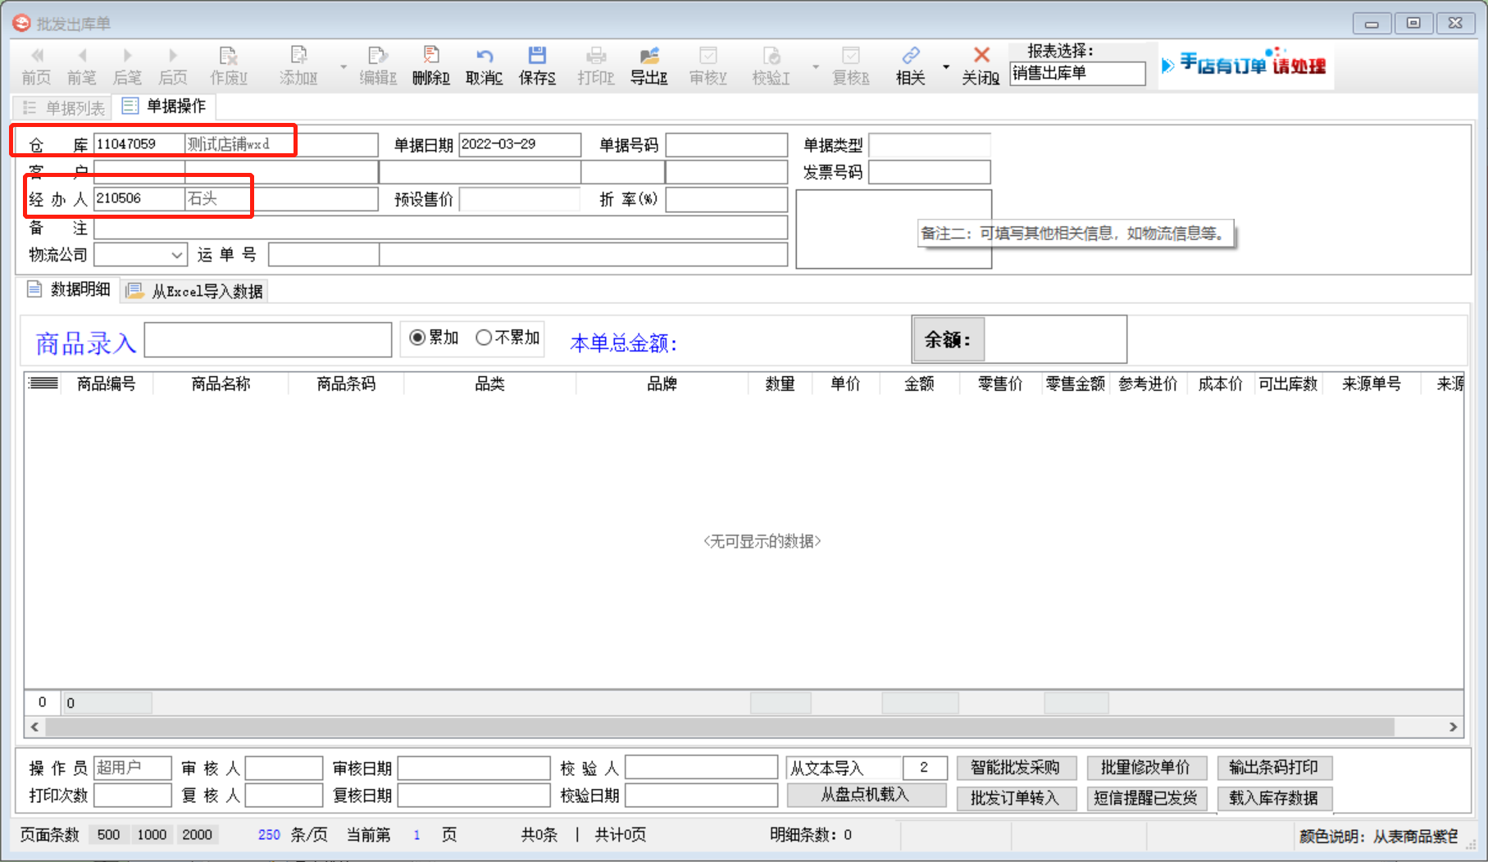Click the 单据号码 input field

726,145
